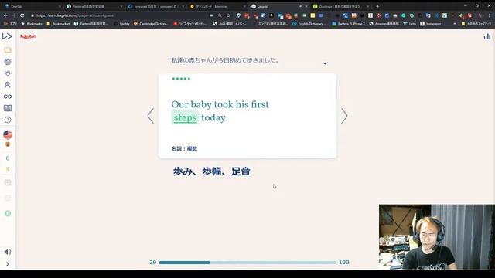Open the Spotify bookmark
Viewport: 495px width, 278px height.
[121, 24]
